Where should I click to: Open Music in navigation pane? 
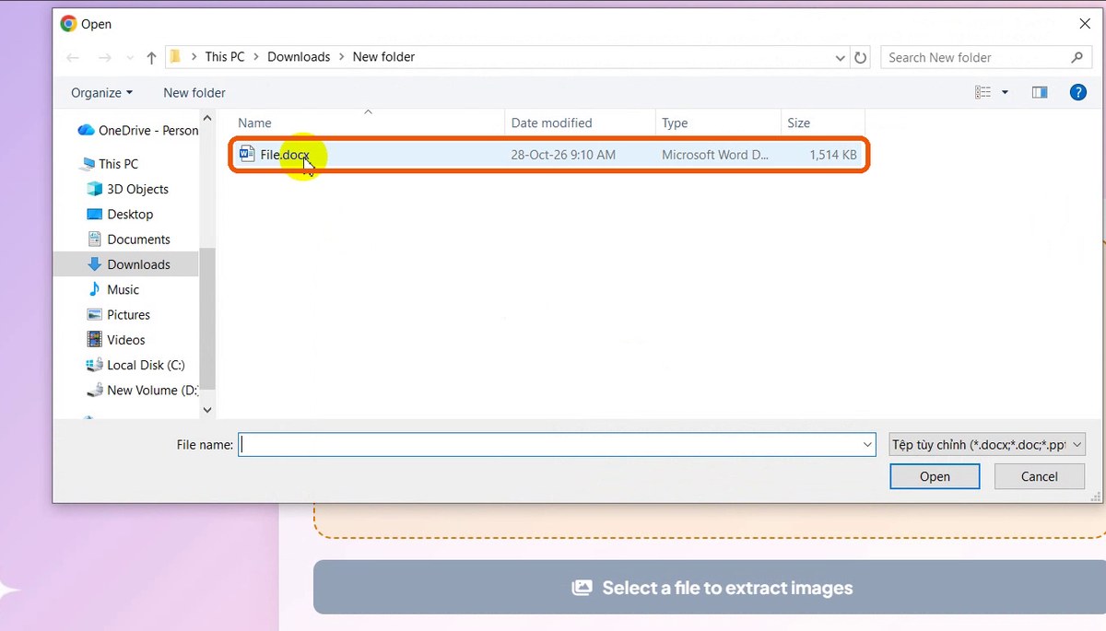(112, 289)
